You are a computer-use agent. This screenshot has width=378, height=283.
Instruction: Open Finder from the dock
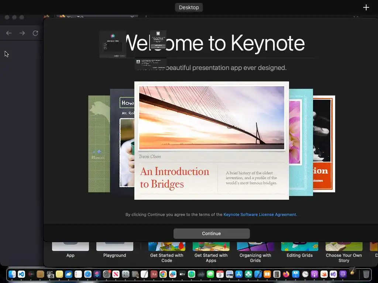[x=12, y=274]
